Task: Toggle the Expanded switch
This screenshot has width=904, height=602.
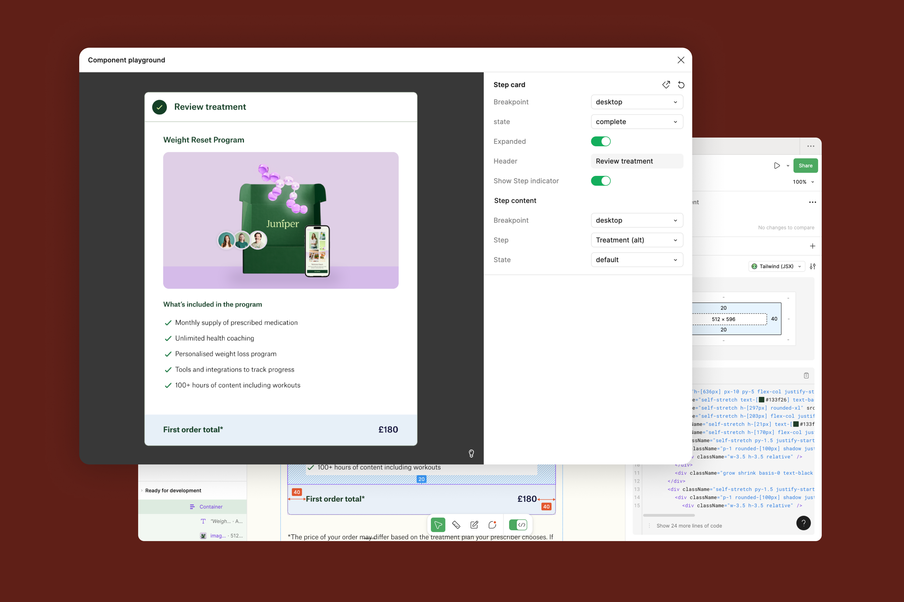Action: (x=601, y=141)
